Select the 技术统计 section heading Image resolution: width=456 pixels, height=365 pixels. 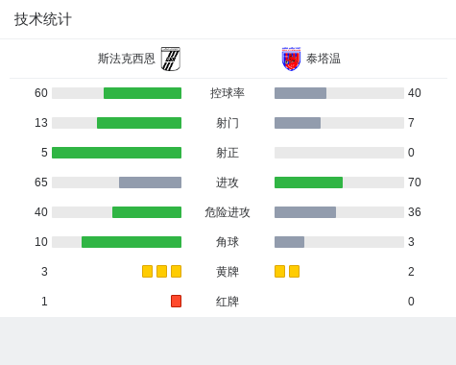click(x=43, y=19)
